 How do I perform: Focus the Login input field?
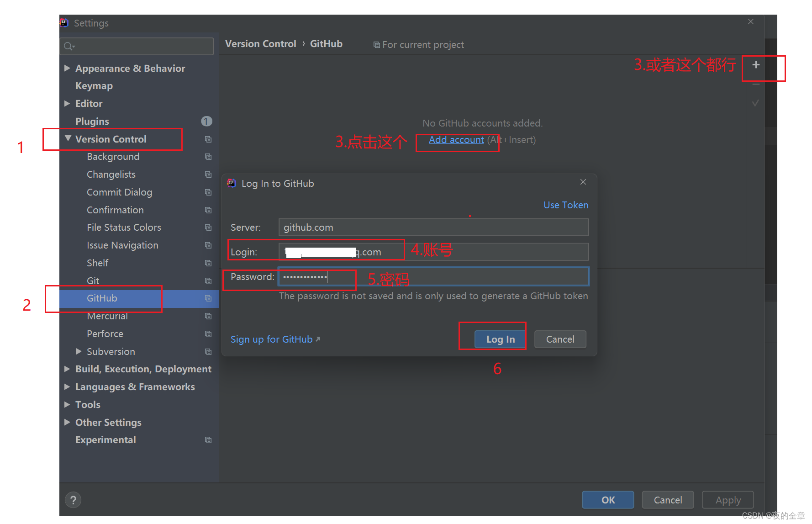433,252
